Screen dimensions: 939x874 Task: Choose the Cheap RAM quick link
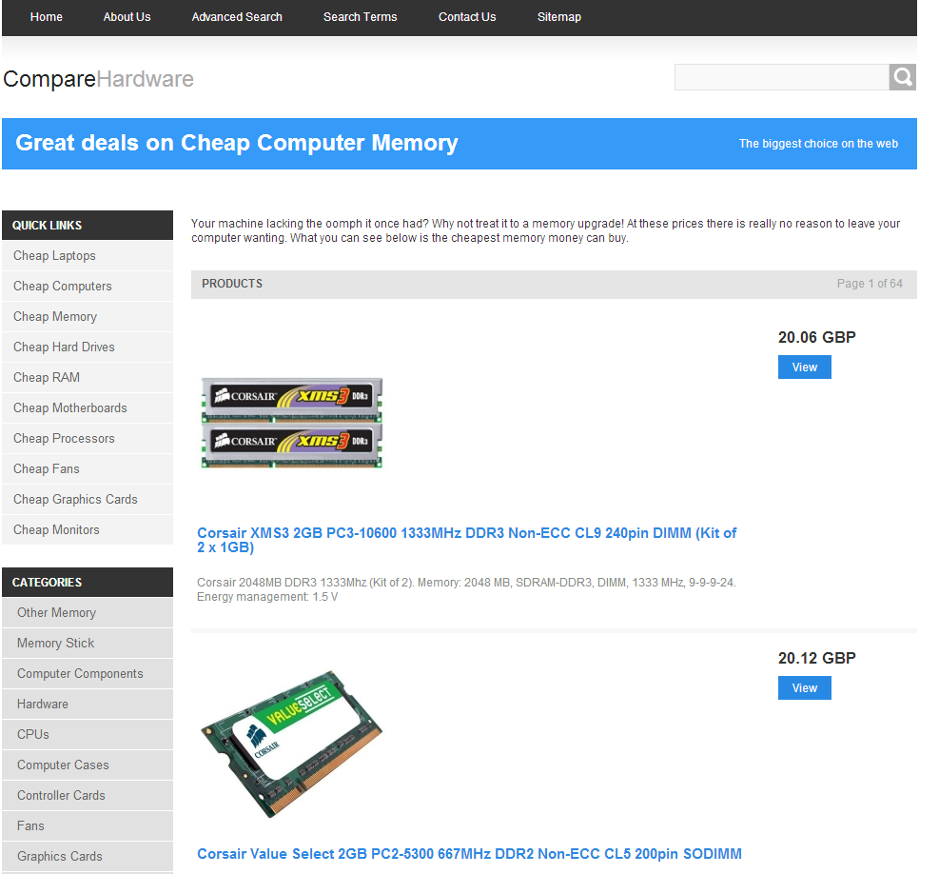88,378
